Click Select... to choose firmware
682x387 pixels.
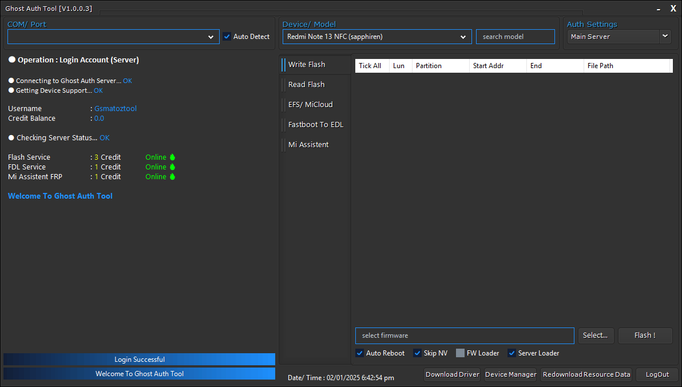(596, 335)
